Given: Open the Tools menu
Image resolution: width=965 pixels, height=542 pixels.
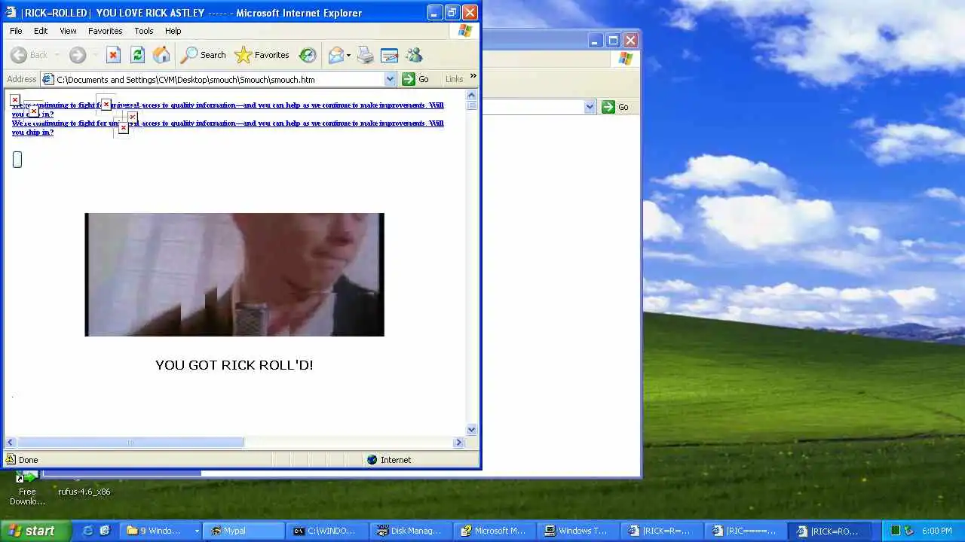Looking at the screenshot, I should 144,31.
